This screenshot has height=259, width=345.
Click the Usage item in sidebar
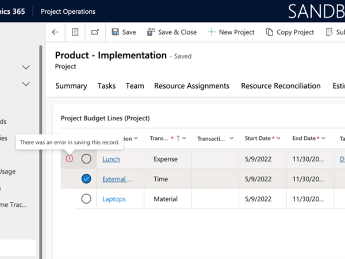pos(7,172)
